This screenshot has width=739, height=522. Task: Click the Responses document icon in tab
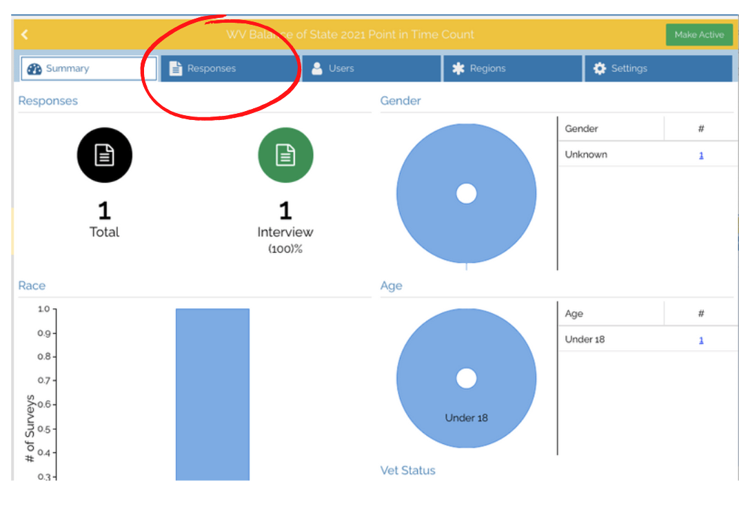176,69
